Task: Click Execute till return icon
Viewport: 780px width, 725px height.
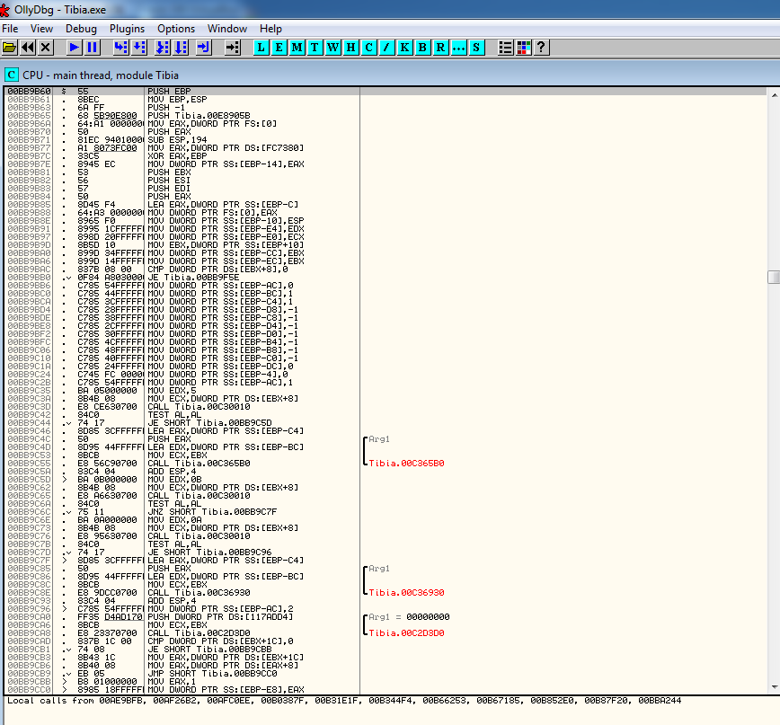Action: [x=203, y=48]
